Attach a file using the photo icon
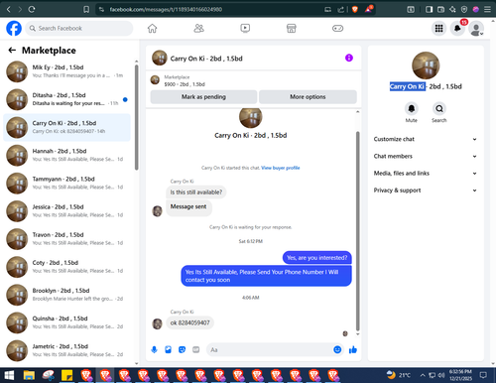 point(168,349)
